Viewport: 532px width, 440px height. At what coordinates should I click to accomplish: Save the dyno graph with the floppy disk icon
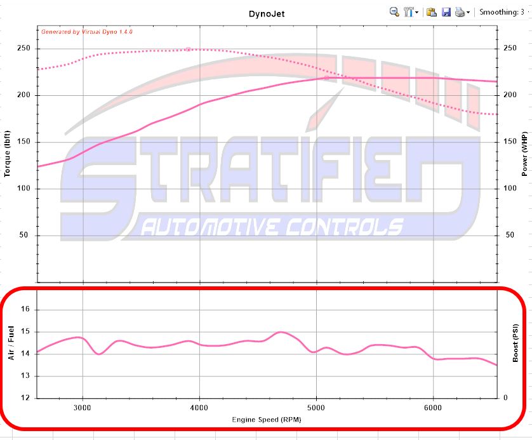(447, 11)
